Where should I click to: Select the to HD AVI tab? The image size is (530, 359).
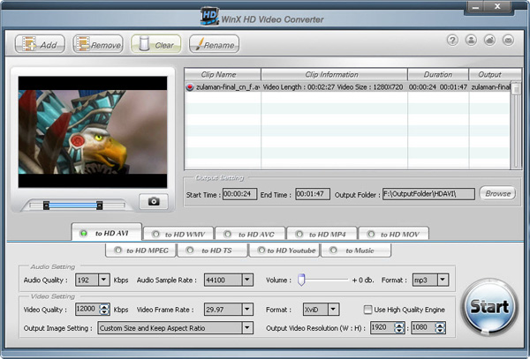107,233
